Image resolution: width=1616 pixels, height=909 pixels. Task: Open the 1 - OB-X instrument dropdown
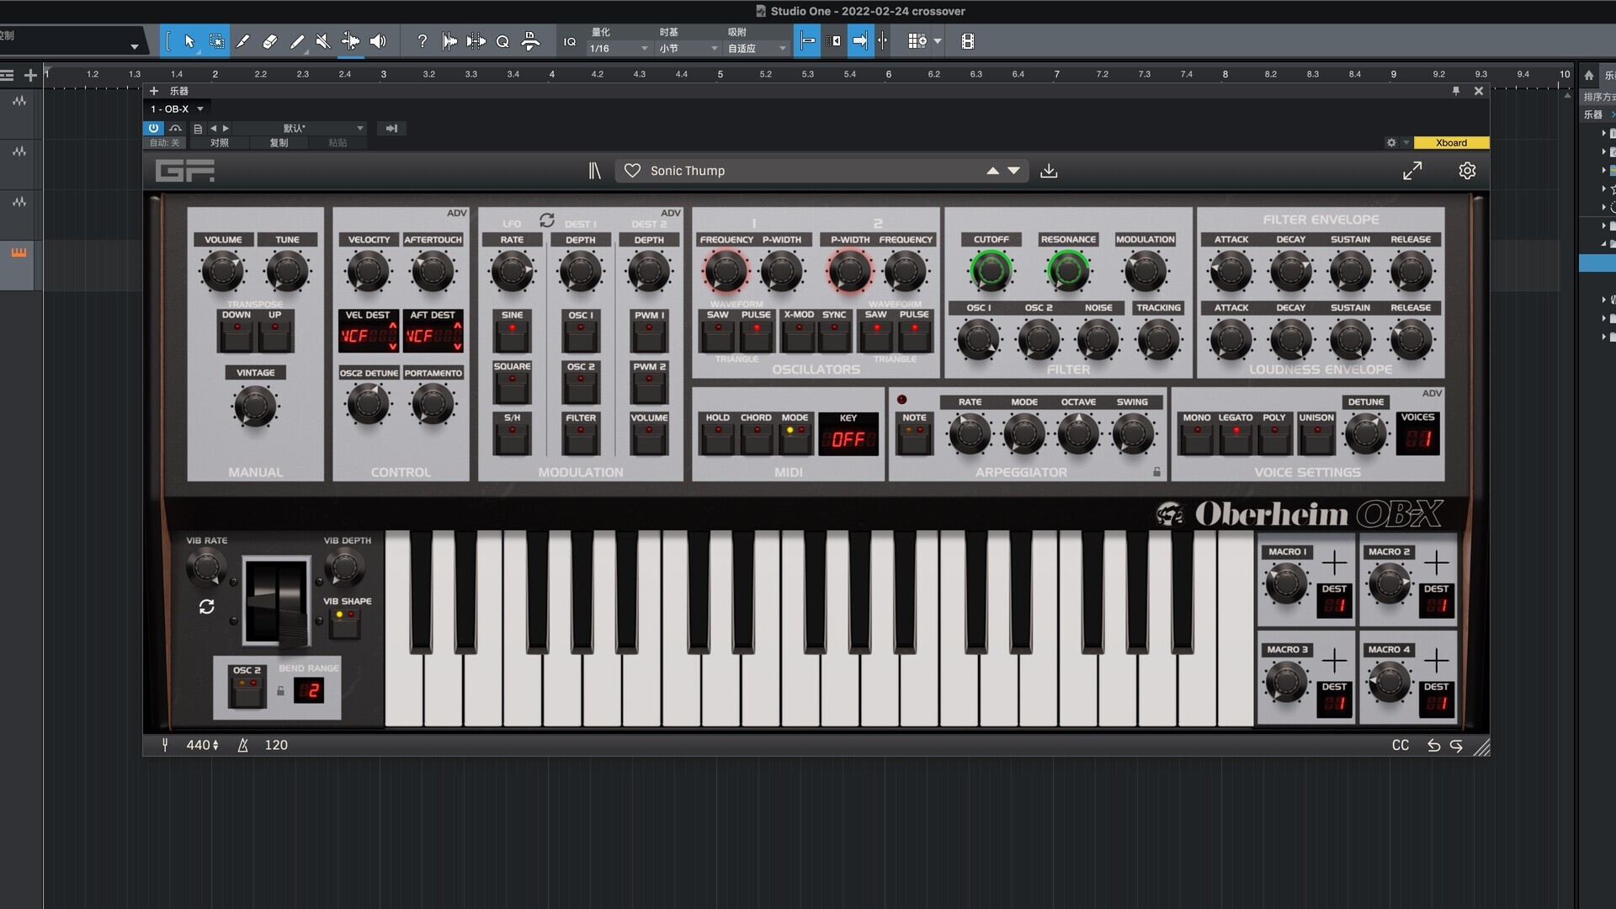point(177,109)
